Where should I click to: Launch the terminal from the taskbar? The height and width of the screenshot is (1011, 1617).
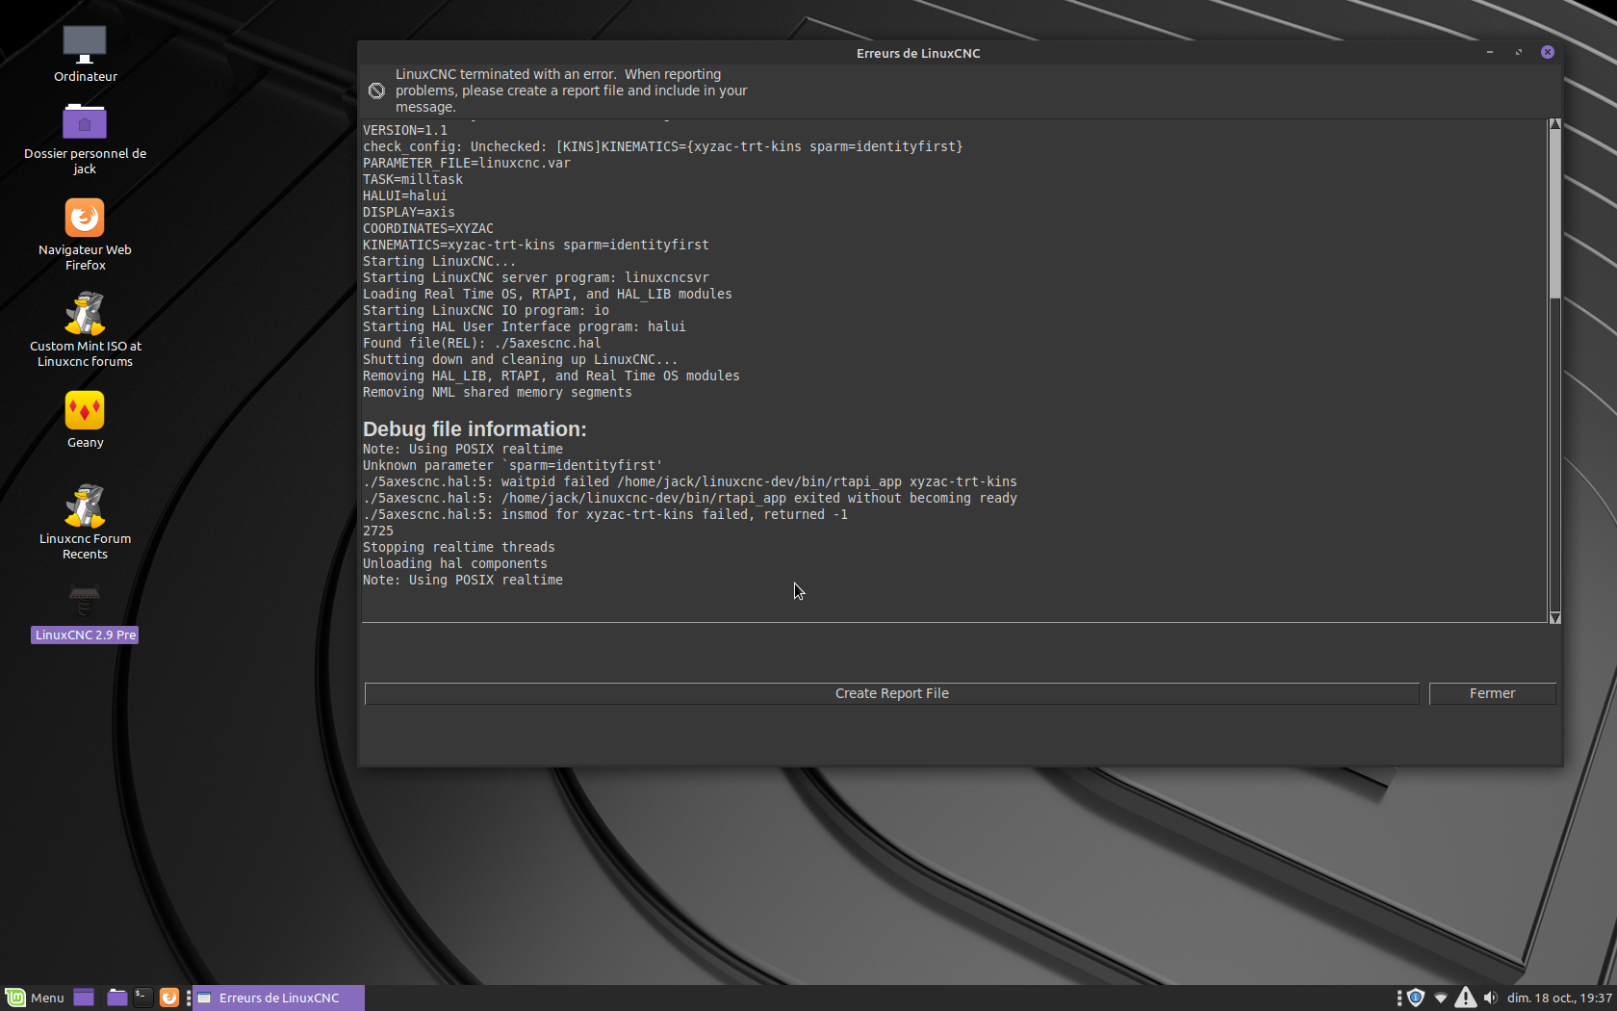tap(142, 998)
